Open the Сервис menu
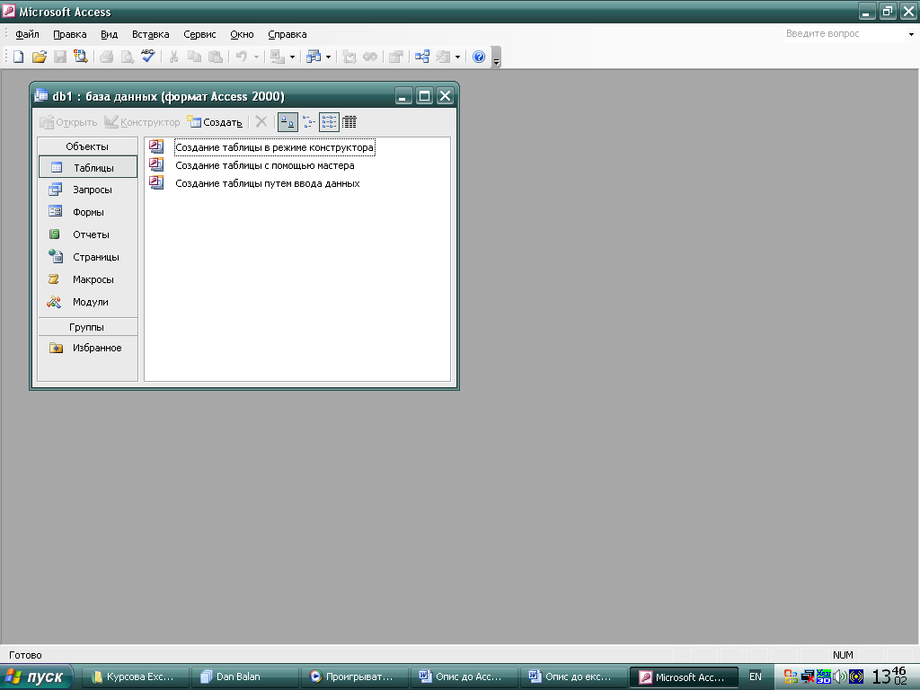 (x=199, y=34)
